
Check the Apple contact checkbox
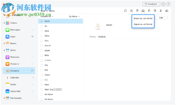tap(41, 51)
